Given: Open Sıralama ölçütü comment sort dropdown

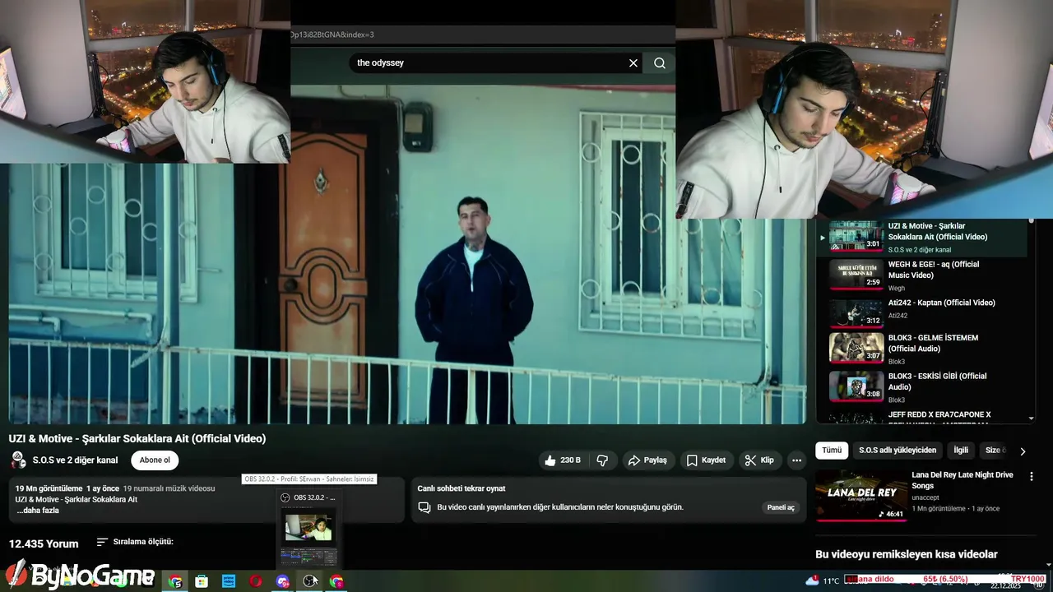Looking at the screenshot, I should [x=135, y=542].
